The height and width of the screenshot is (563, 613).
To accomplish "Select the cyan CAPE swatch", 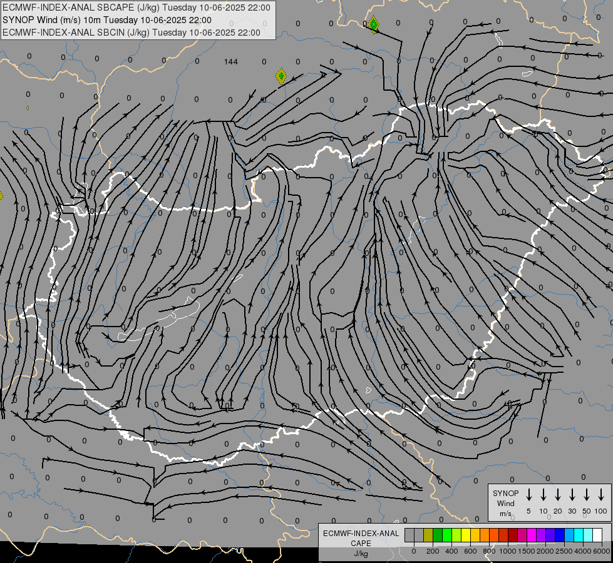I will 579,535.
